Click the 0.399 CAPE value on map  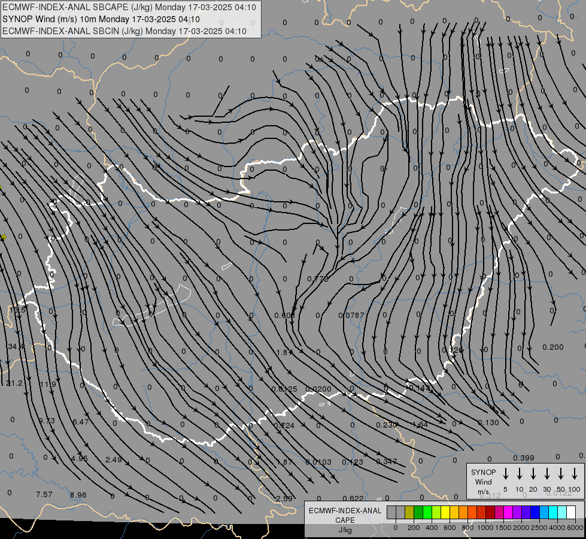524,458
